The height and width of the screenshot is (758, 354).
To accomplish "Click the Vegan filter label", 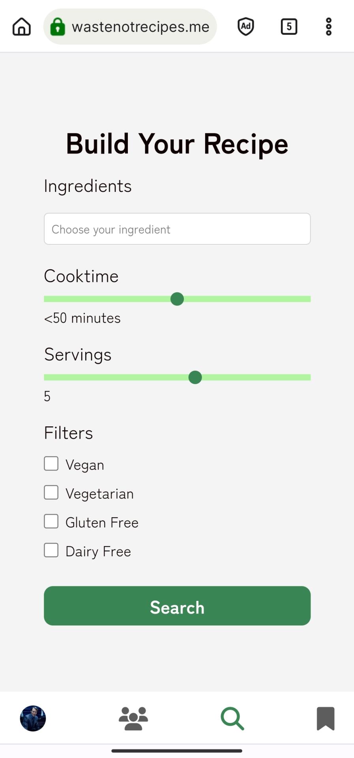I will click(x=85, y=465).
